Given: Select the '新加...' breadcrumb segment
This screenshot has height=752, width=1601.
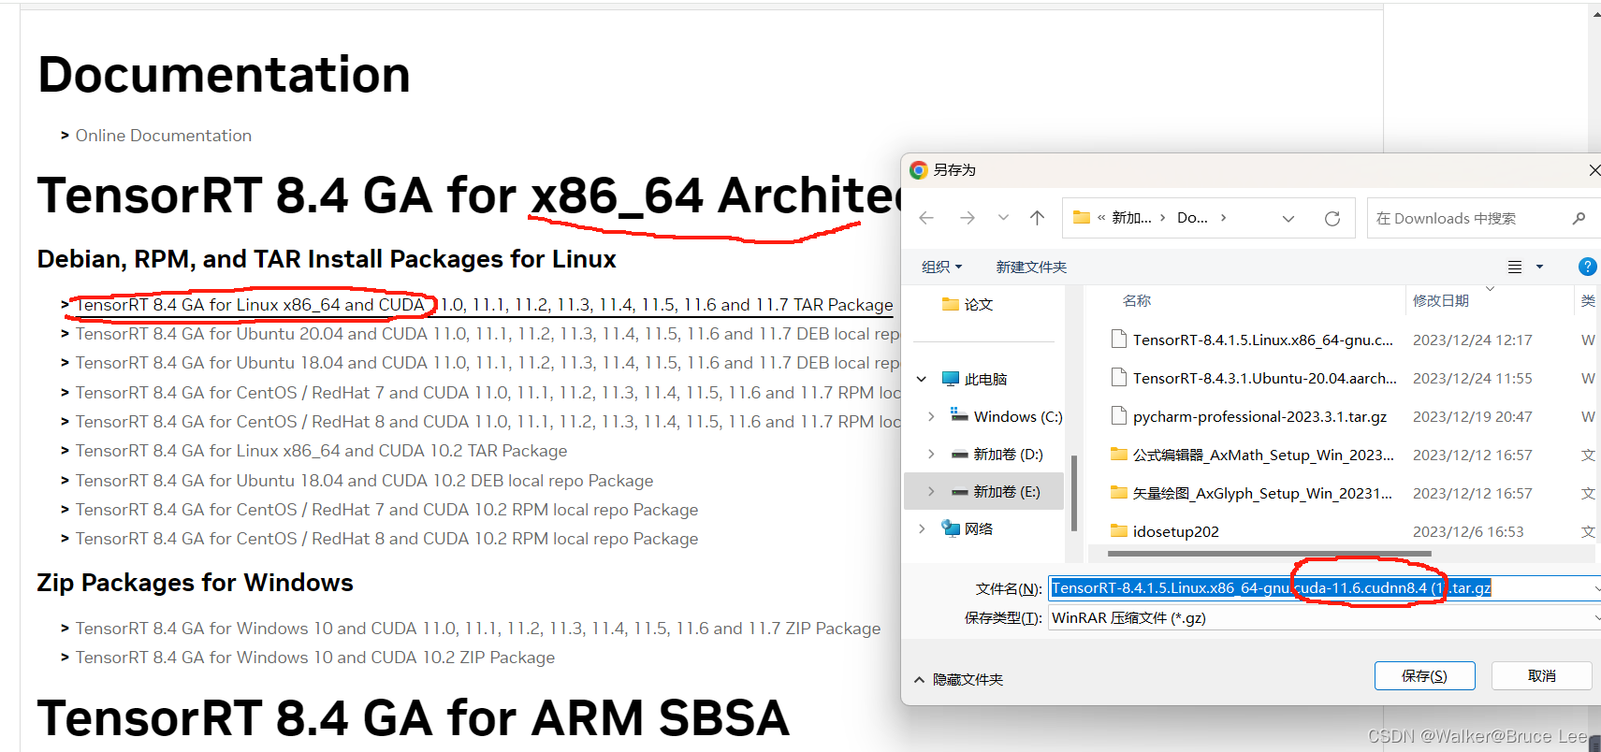Looking at the screenshot, I should pyautogui.click(x=1131, y=218).
